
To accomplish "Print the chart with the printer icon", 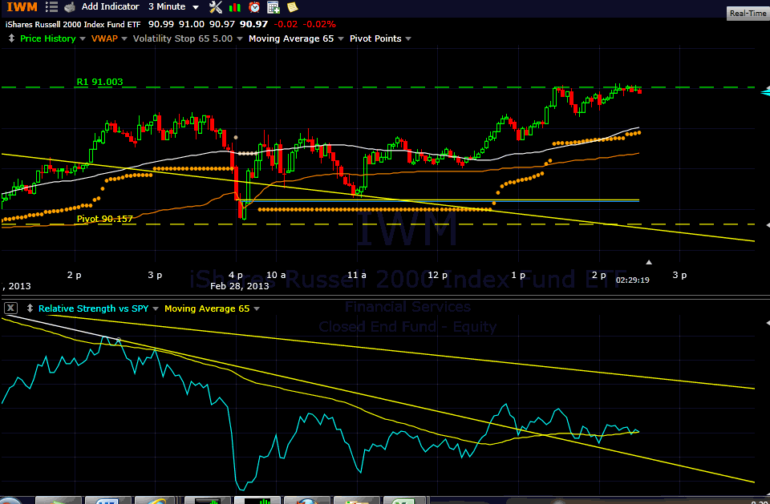I will coord(70,7).
